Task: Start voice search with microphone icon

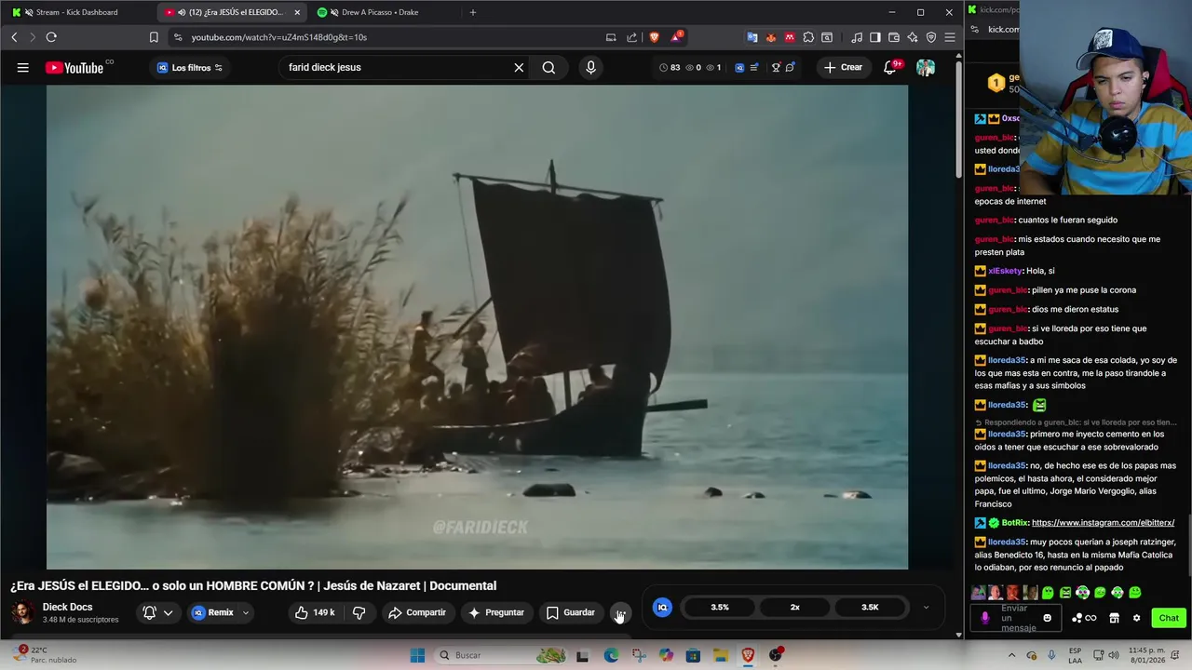Action: 590,67
